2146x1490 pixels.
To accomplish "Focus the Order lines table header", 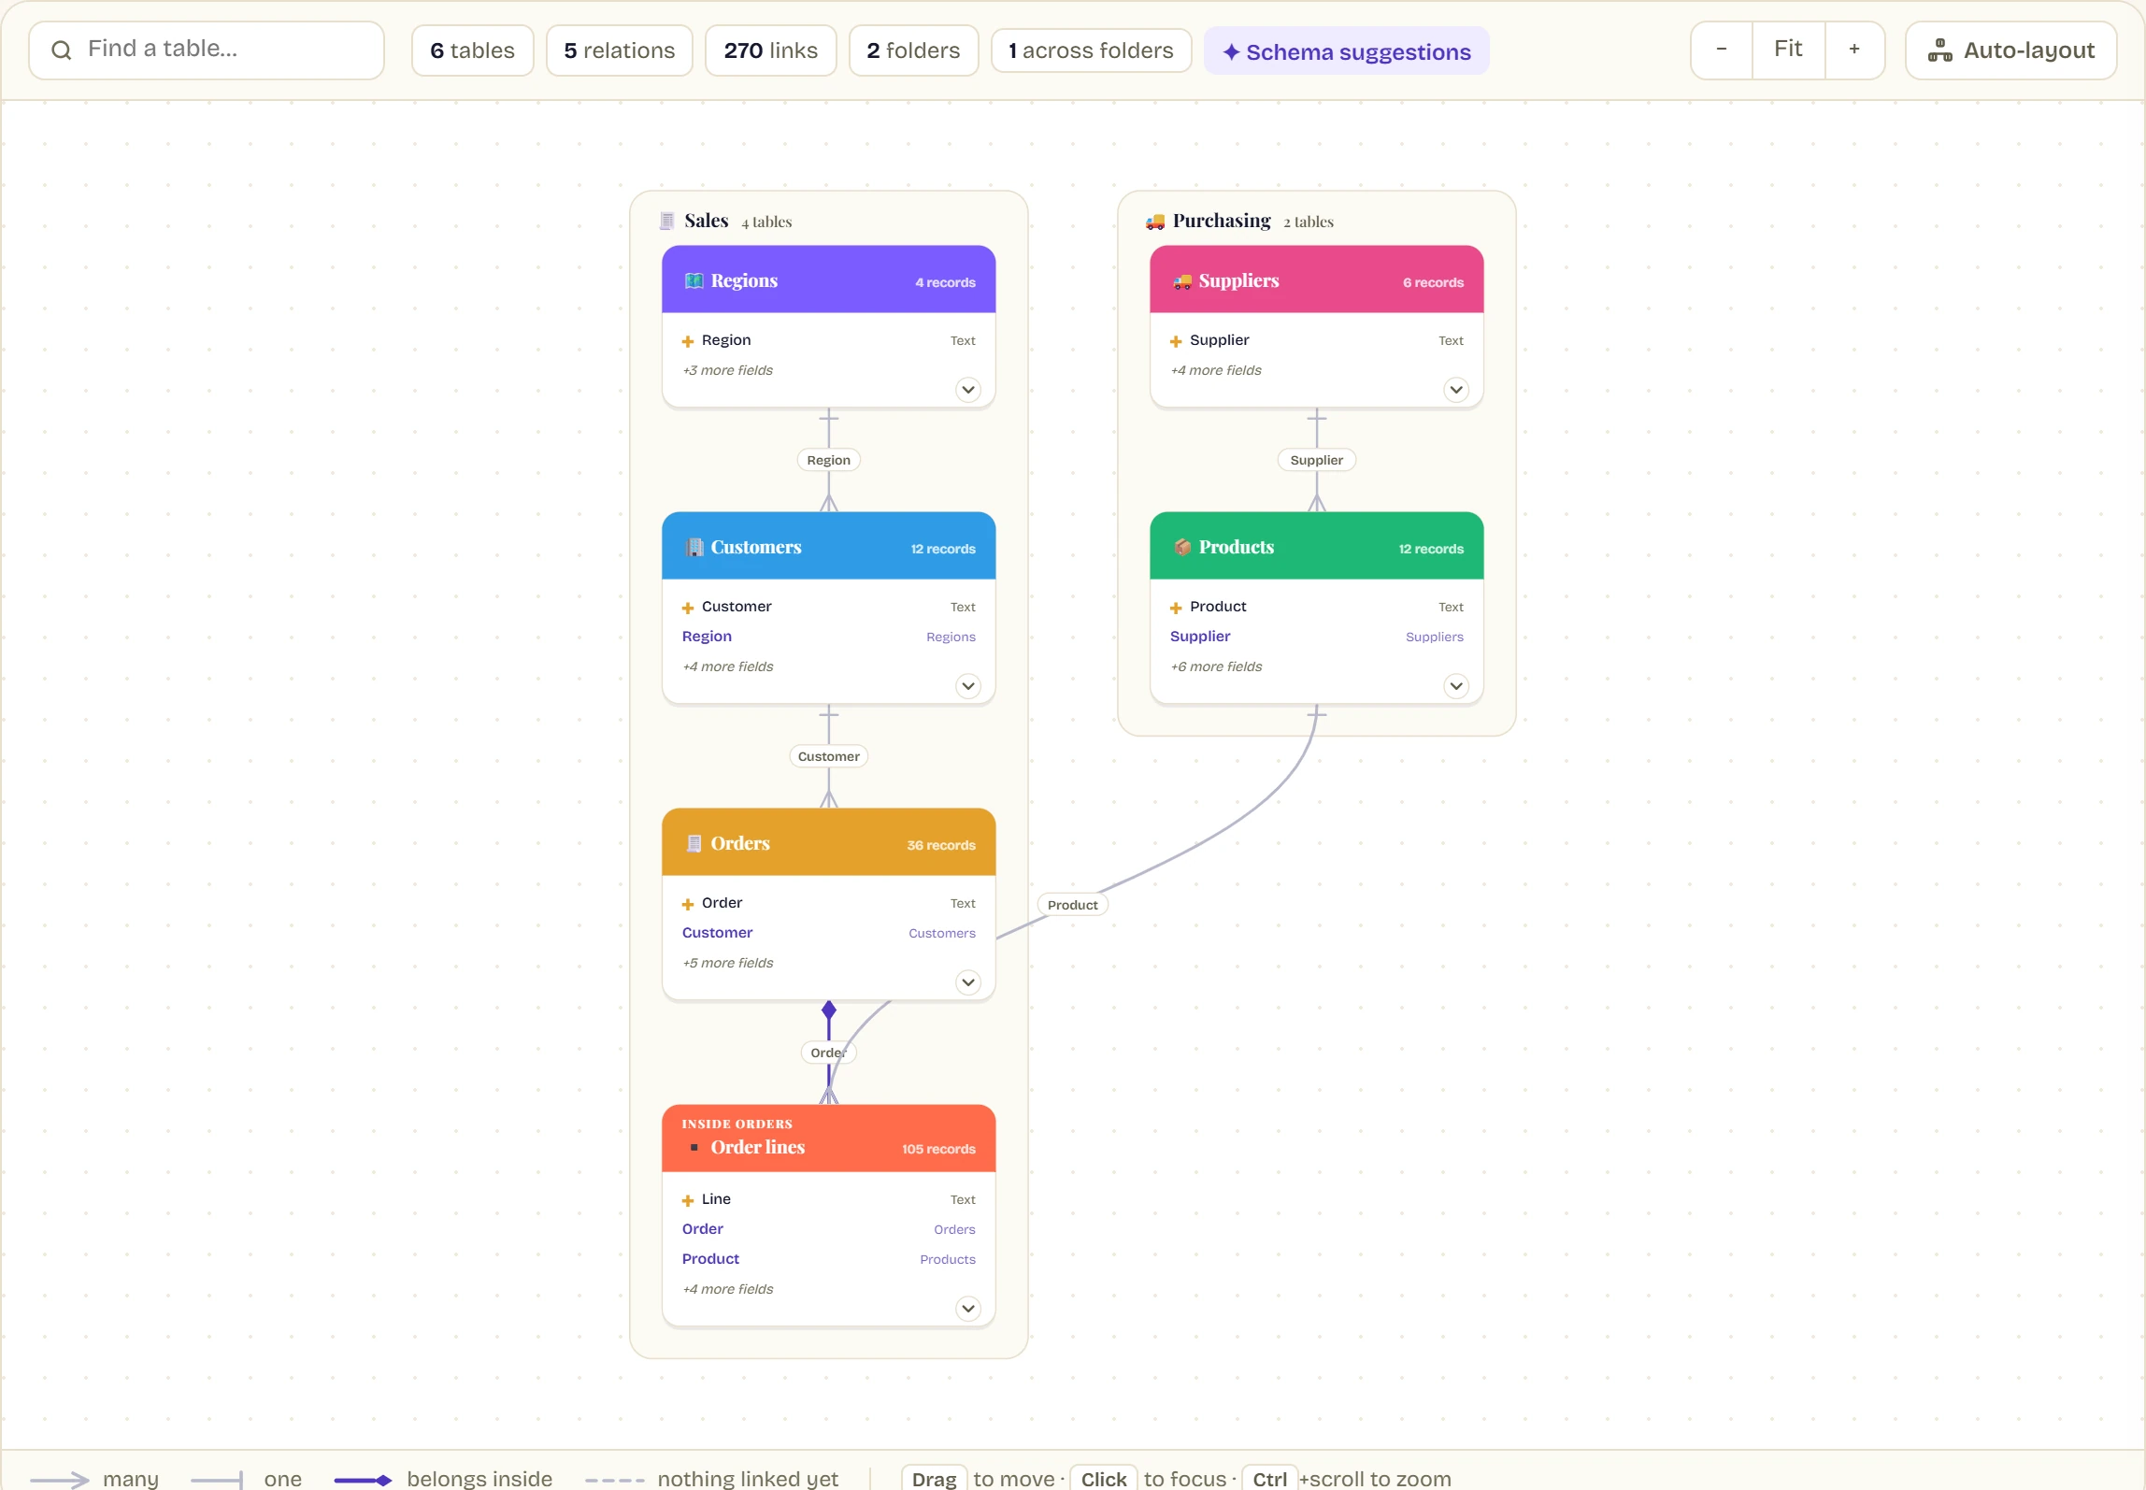I will [x=829, y=1139].
